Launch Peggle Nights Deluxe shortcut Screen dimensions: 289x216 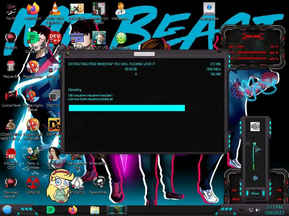point(33,100)
